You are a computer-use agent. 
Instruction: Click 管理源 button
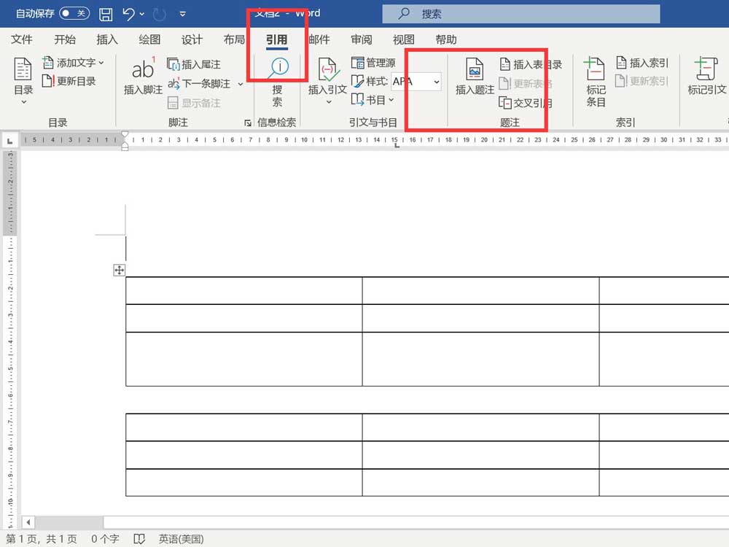(x=373, y=63)
